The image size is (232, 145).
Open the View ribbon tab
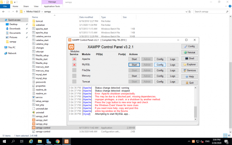[x=36, y=6]
